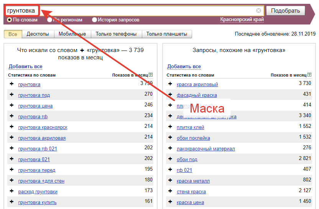
Task: Open the 'грунтовка цена' query link
Action: 35,106
